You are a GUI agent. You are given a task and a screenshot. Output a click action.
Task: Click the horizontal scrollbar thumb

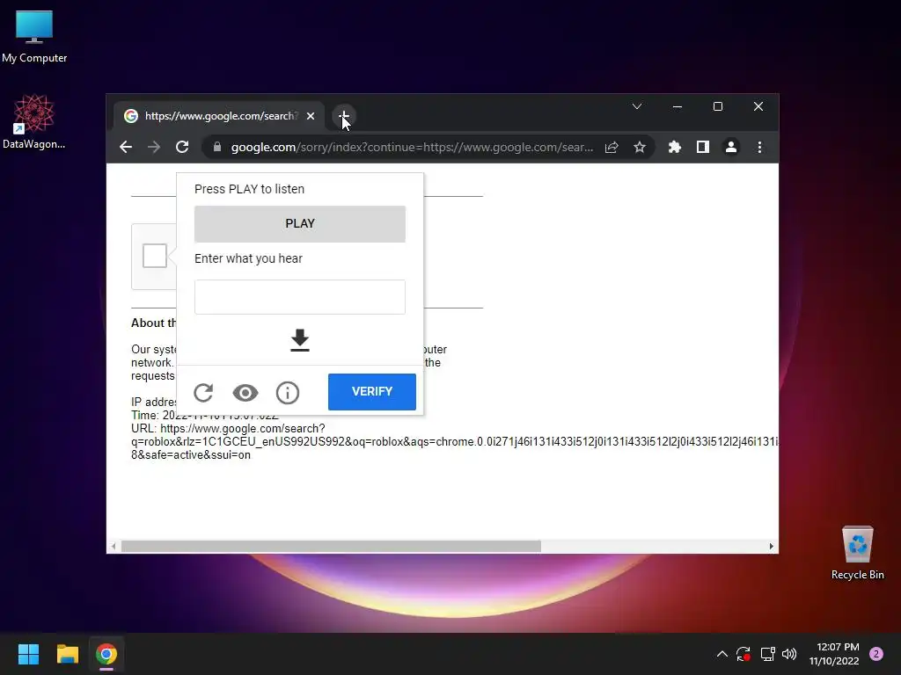coord(331,547)
